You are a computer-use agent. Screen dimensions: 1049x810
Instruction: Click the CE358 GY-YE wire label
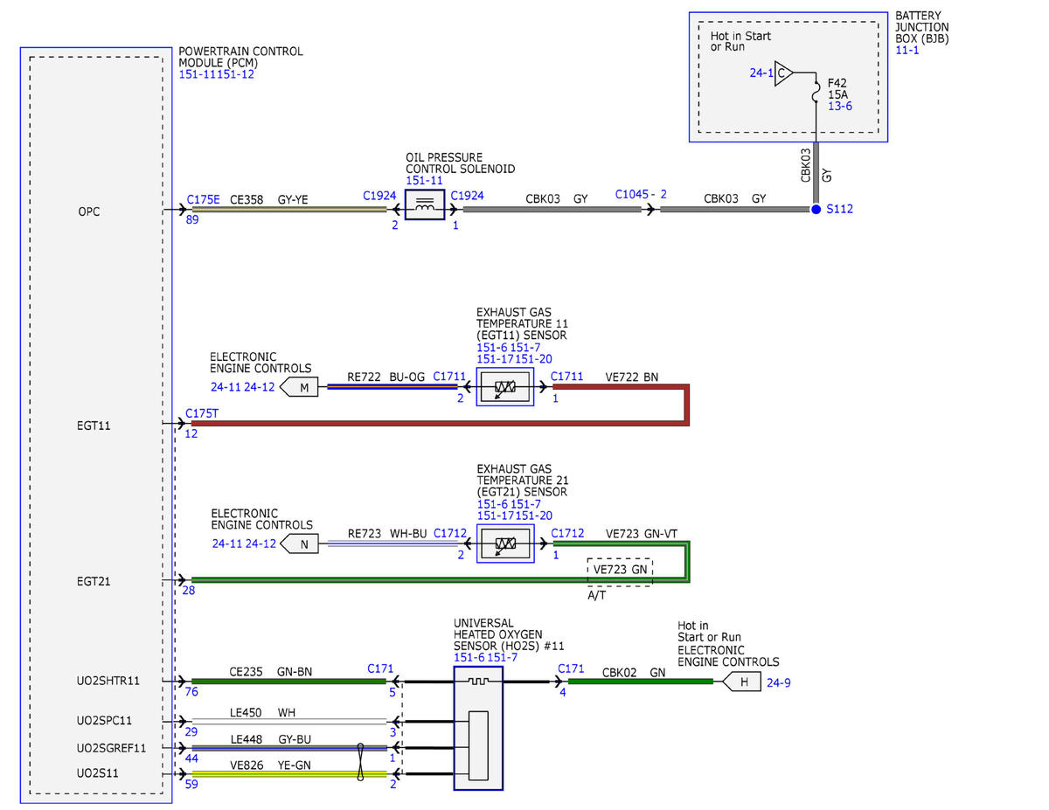click(x=267, y=199)
